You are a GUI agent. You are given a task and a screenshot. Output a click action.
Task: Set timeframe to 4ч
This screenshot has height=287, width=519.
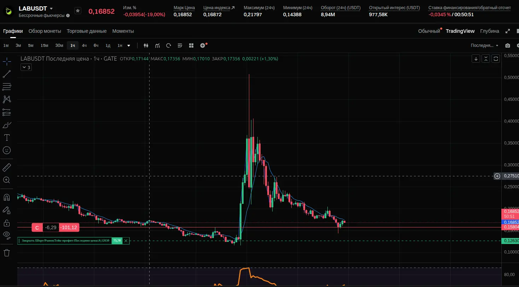[84, 45]
